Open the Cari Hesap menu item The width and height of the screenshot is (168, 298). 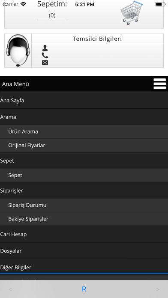84,234
